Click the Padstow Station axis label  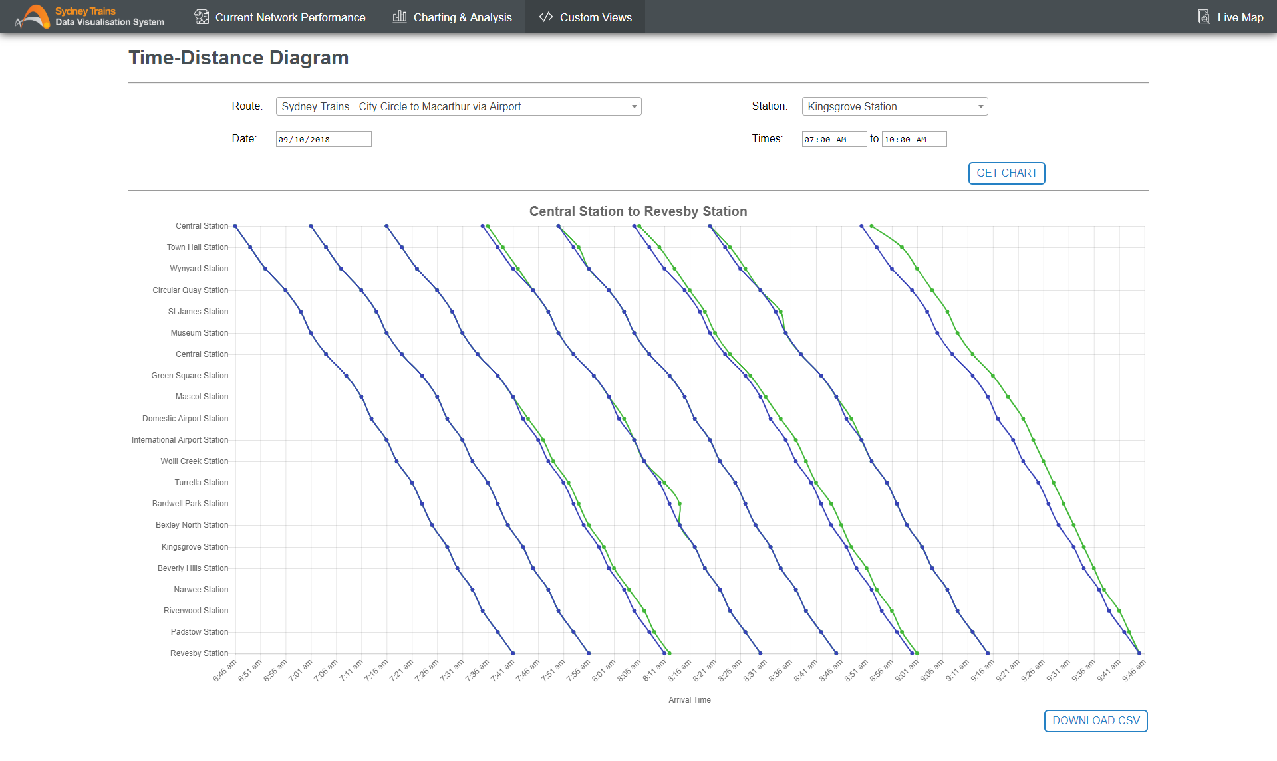200,632
